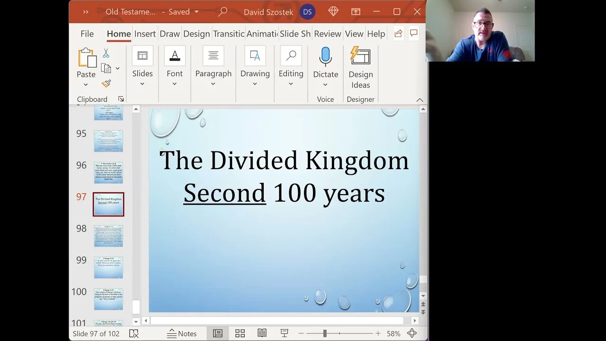Switch to the Slide Show tab
606x341 pixels.
tap(295, 34)
